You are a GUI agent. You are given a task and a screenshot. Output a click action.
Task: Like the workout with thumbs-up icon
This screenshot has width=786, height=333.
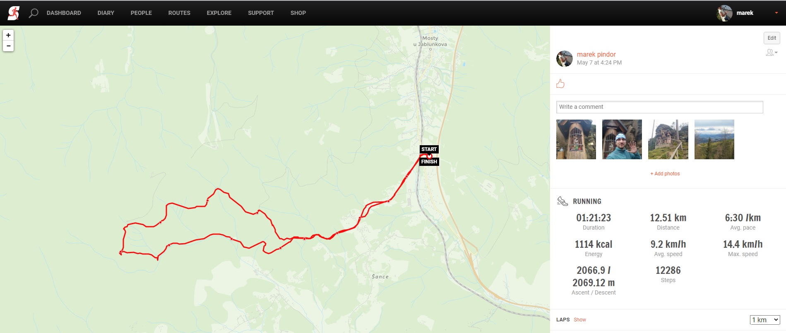(x=560, y=84)
